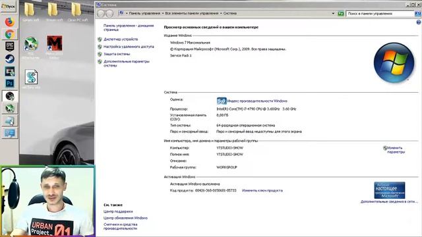Click Изменить параметры link
422x237 pixels.
tap(396, 150)
